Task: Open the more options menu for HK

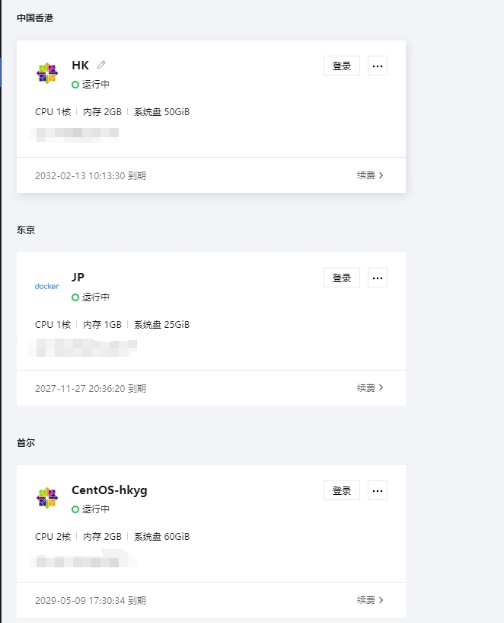Action: point(378,66)
